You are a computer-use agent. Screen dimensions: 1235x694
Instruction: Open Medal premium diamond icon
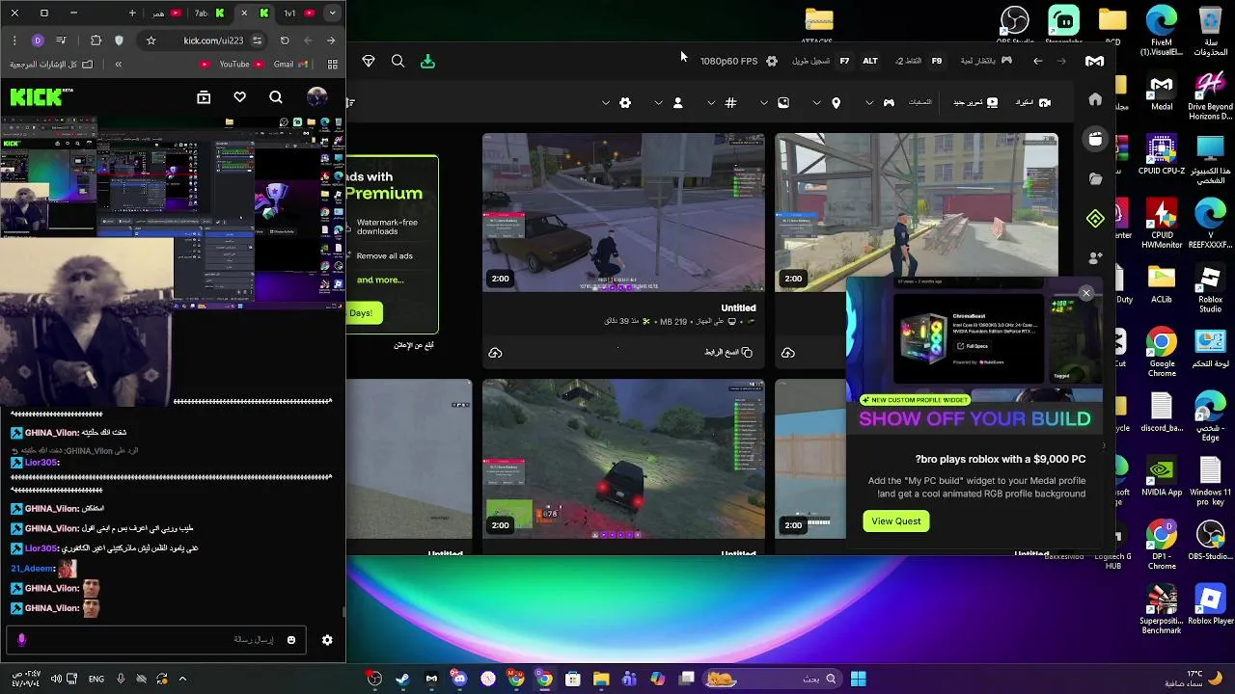tap(369, 61)
